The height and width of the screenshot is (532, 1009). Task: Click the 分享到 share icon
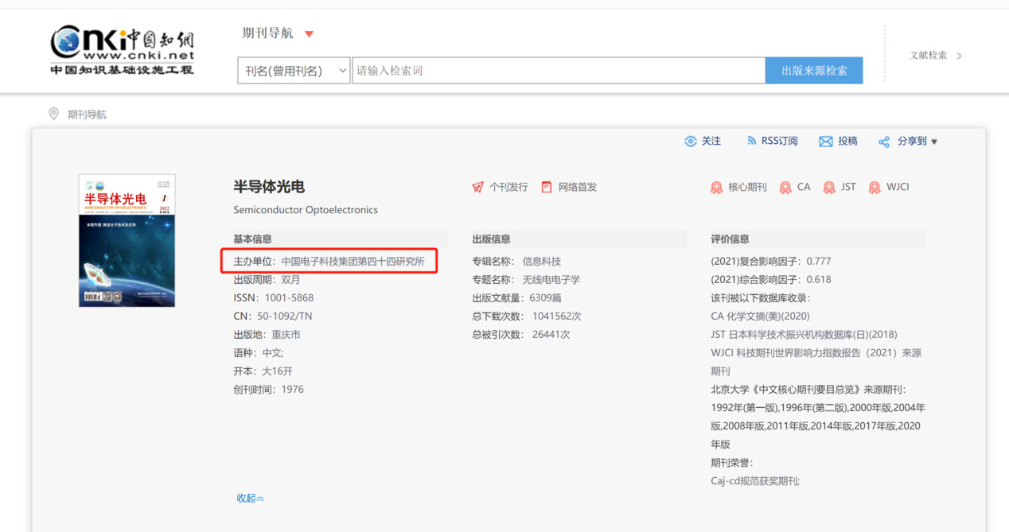884,142
